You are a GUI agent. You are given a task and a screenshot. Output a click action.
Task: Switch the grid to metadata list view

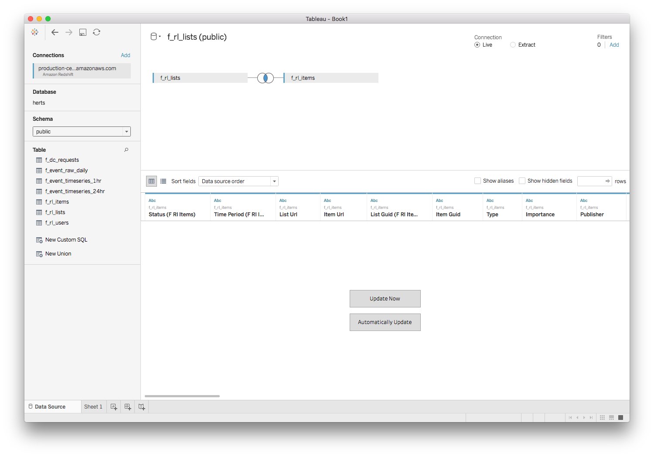pyautogui.click(x=163, y=181)
